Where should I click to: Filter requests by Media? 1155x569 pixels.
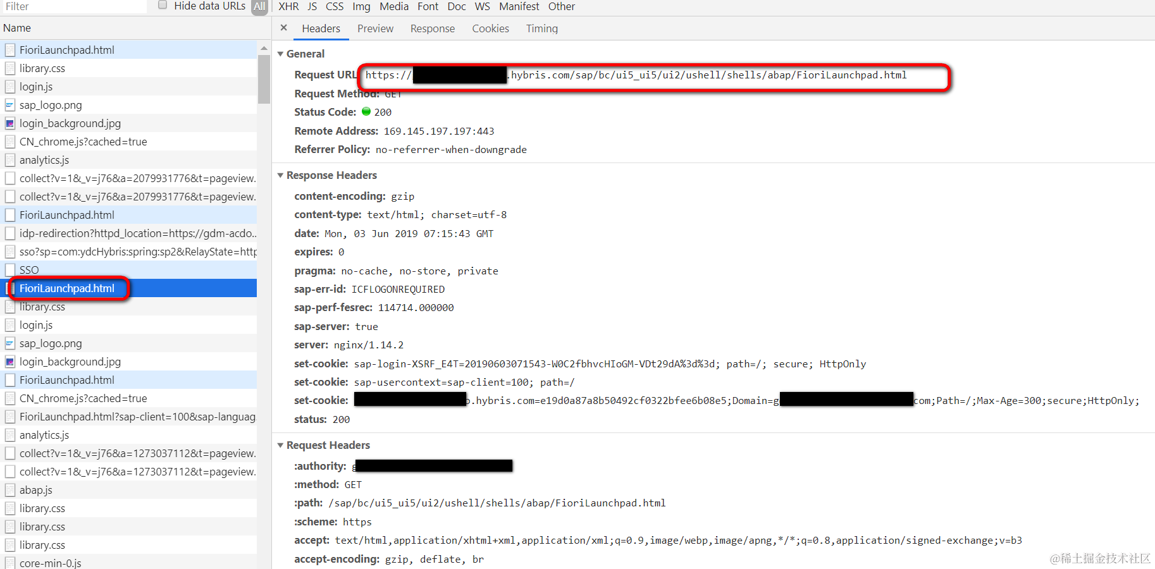coord(394,6)
